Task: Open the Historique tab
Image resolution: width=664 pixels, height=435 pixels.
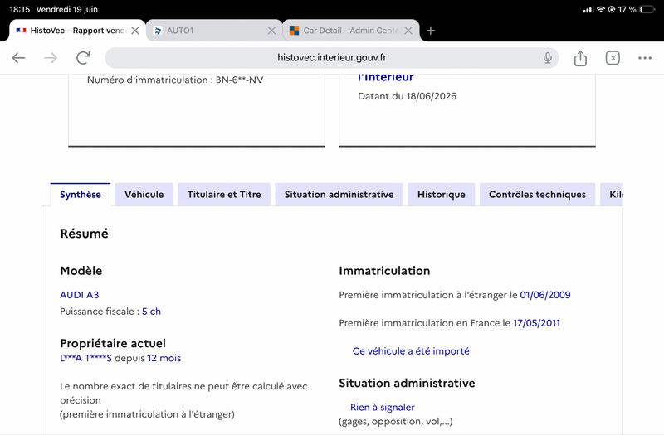Action: 442,195
